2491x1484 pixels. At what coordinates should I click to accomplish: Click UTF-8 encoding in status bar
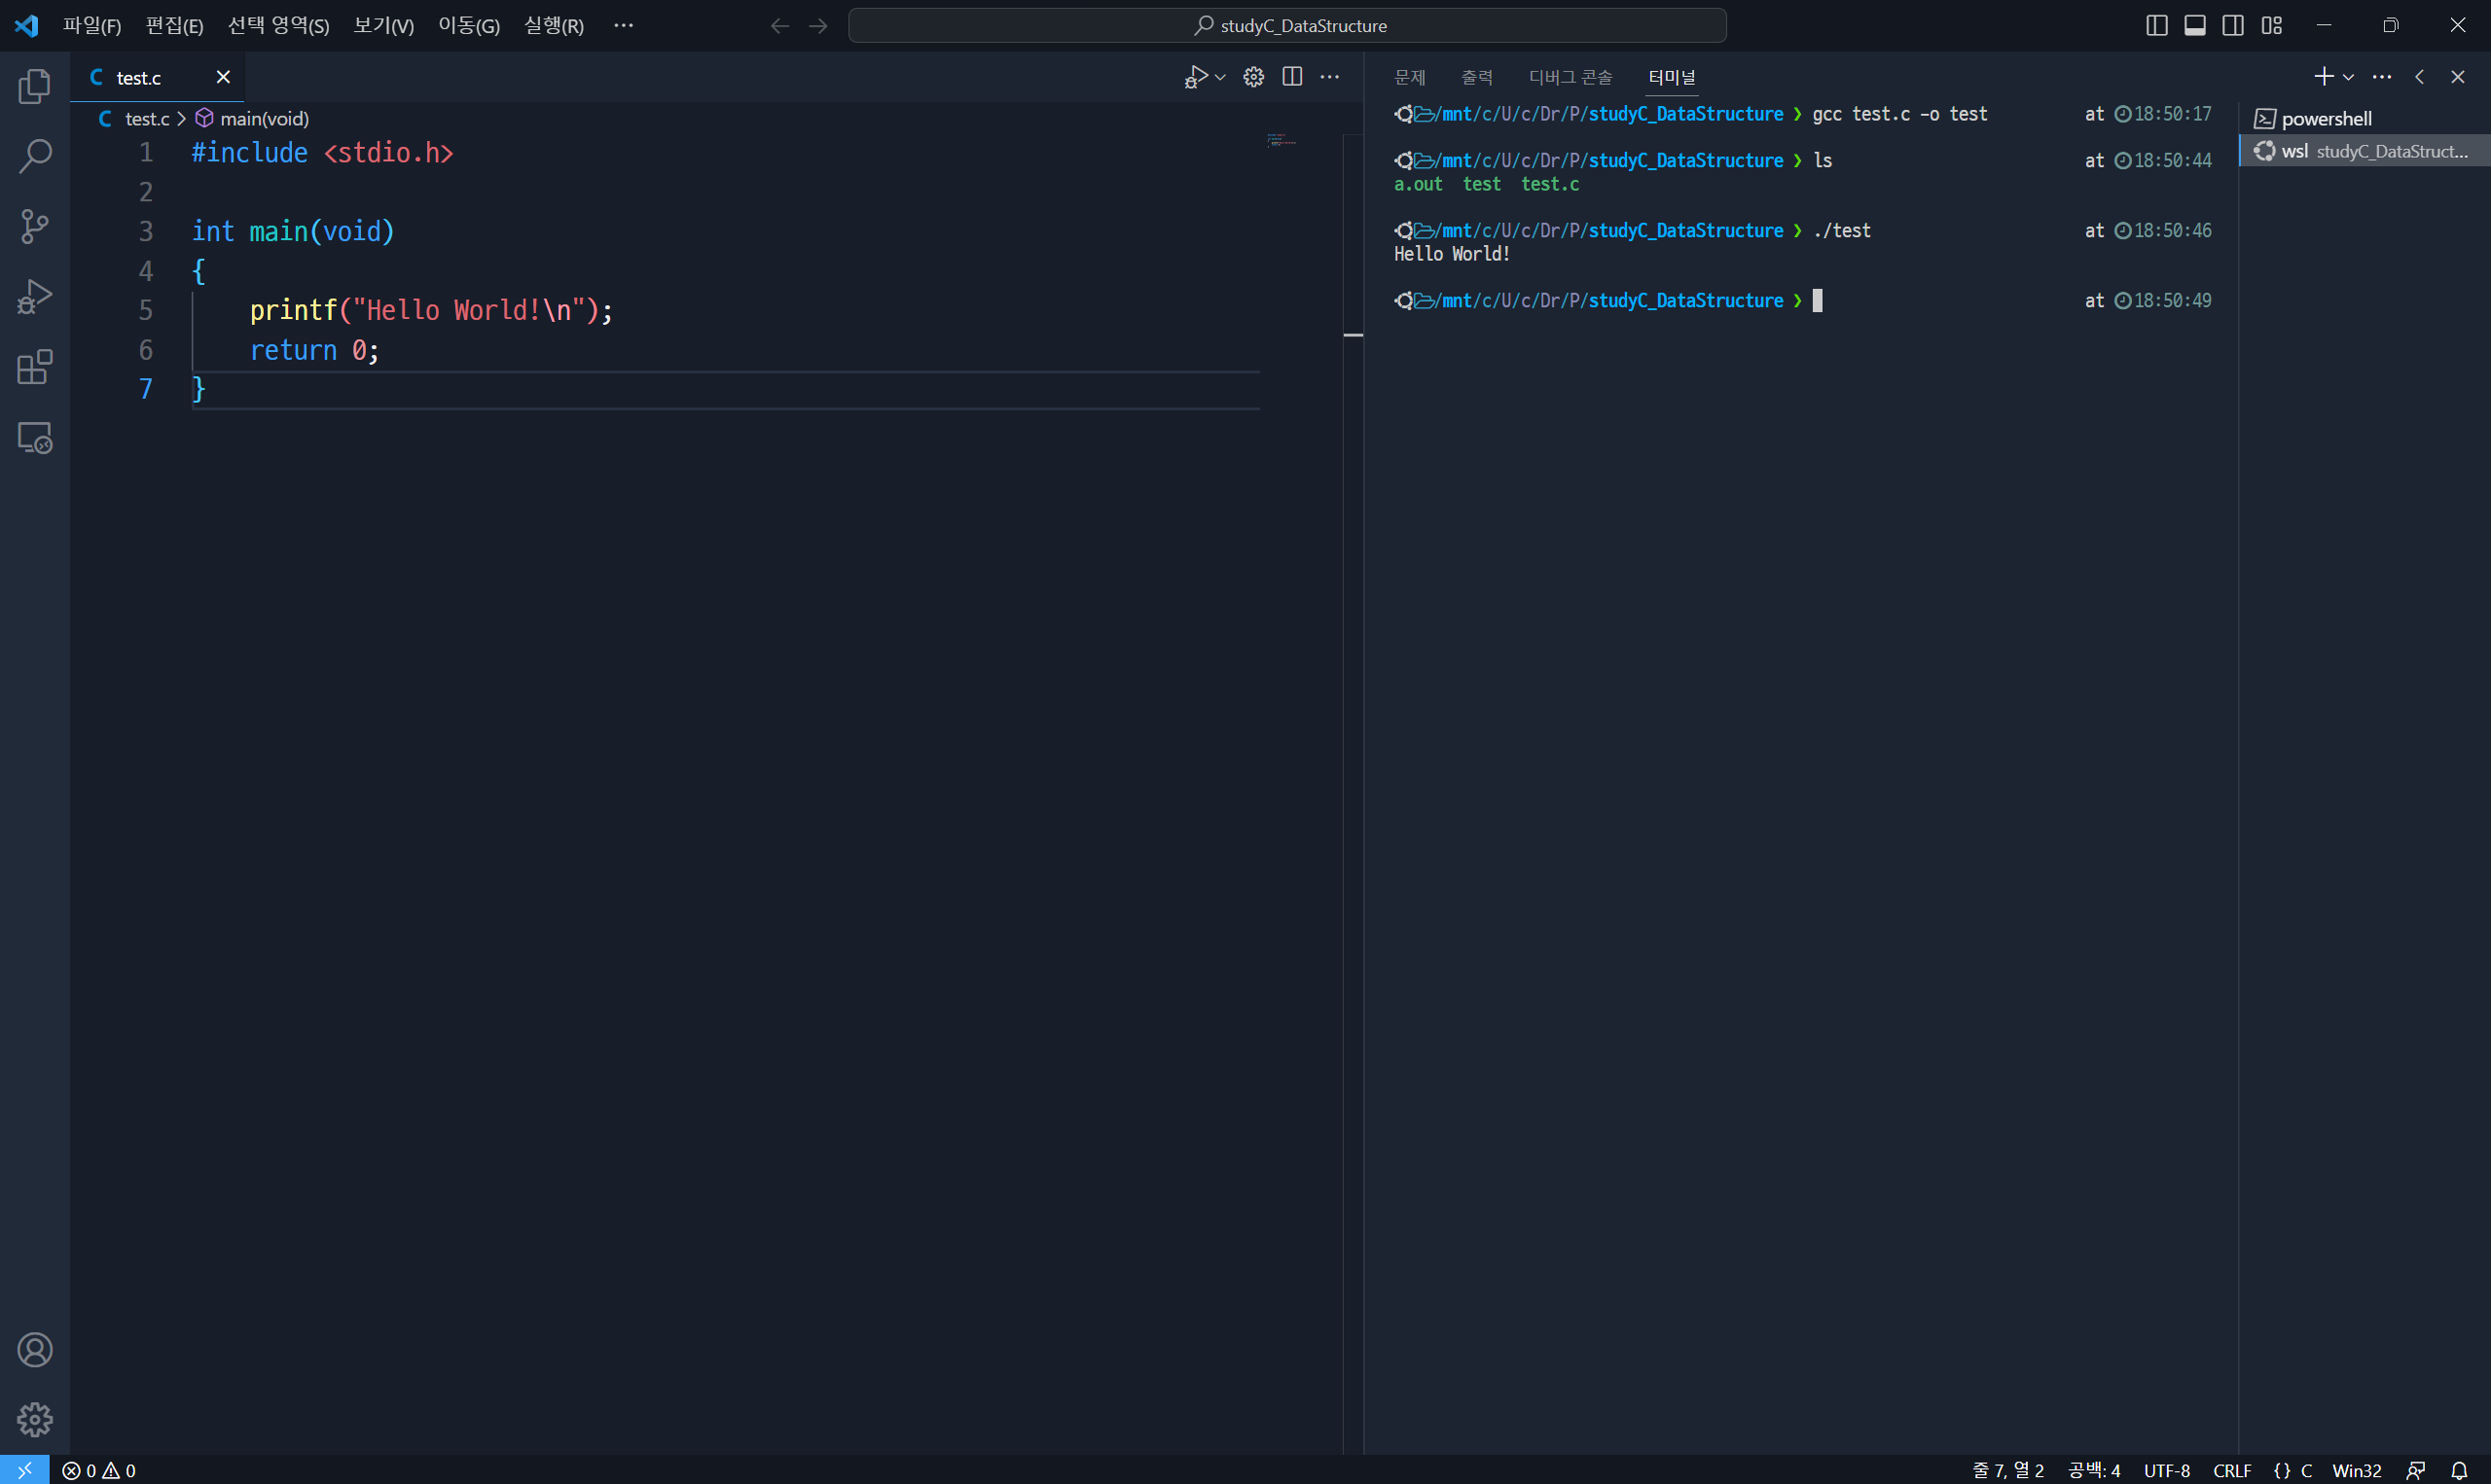point(2166,1470)
